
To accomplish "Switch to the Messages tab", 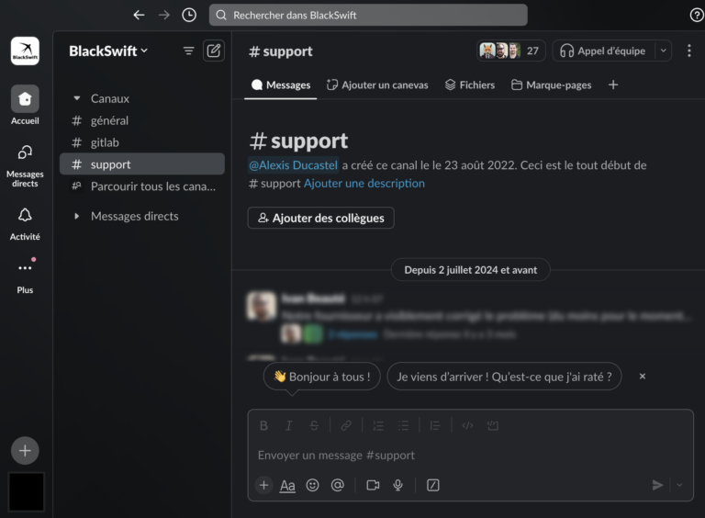I will click(x=281, y=85).
